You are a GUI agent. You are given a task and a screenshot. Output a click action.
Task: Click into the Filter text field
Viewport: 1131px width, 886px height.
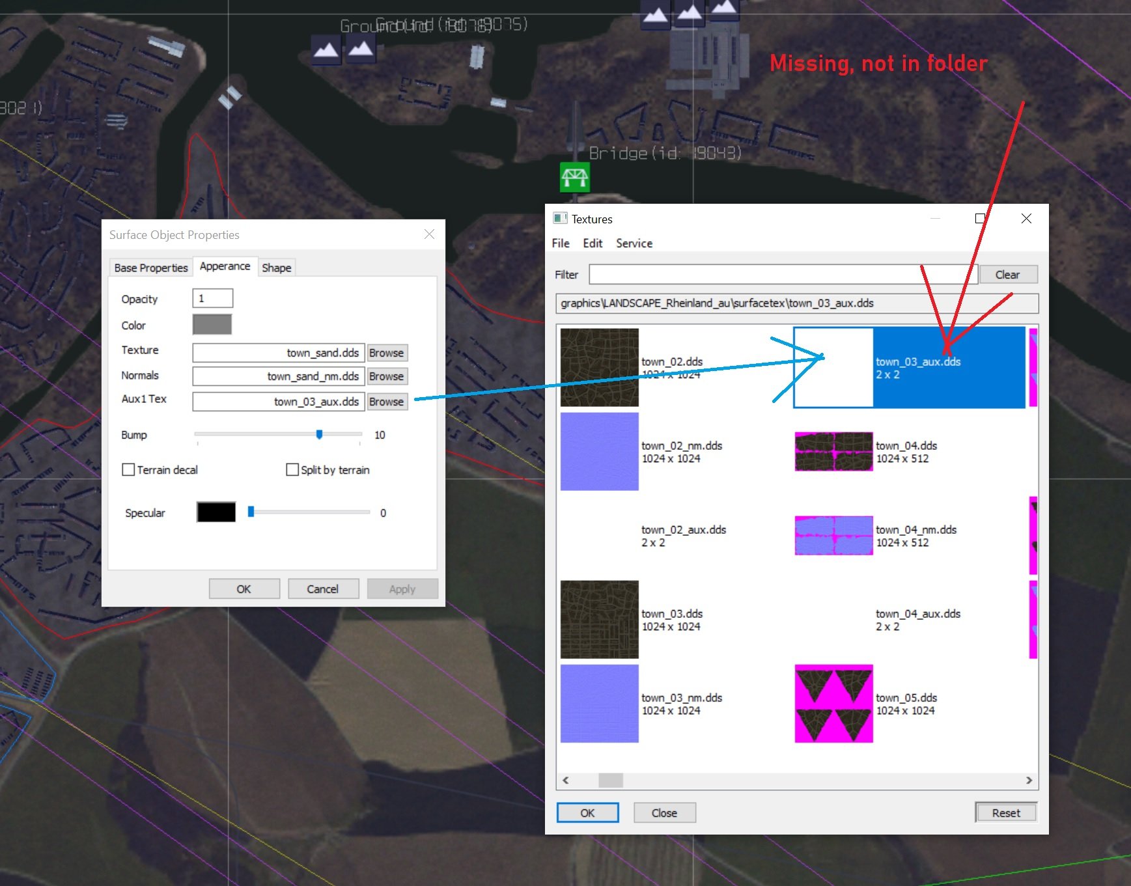783,274
